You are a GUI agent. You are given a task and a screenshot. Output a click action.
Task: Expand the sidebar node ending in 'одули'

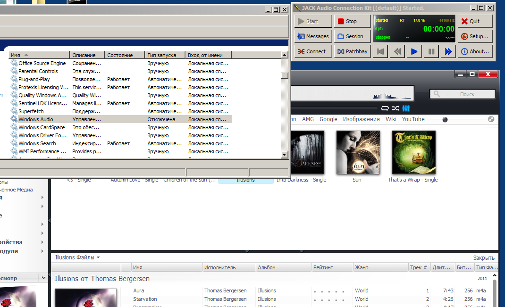(42, 251)
